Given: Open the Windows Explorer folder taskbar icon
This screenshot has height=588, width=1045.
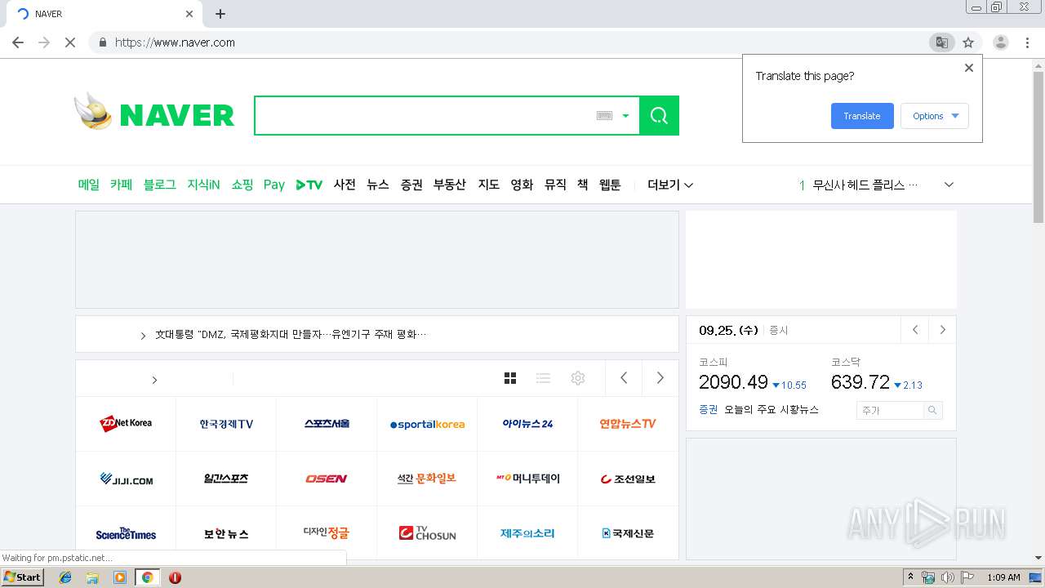Looking at the screenshot, I should pos(92,577).
